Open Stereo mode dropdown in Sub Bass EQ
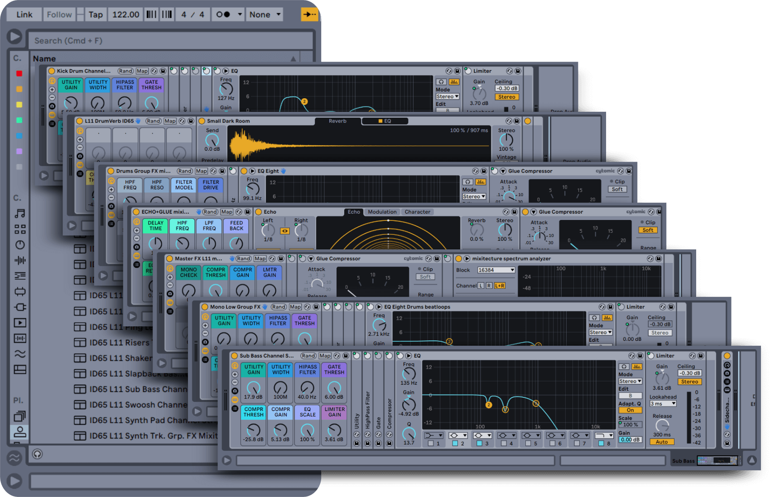This screenshot has width=770, height=497. pyautogui.click(x=630, y=381)
